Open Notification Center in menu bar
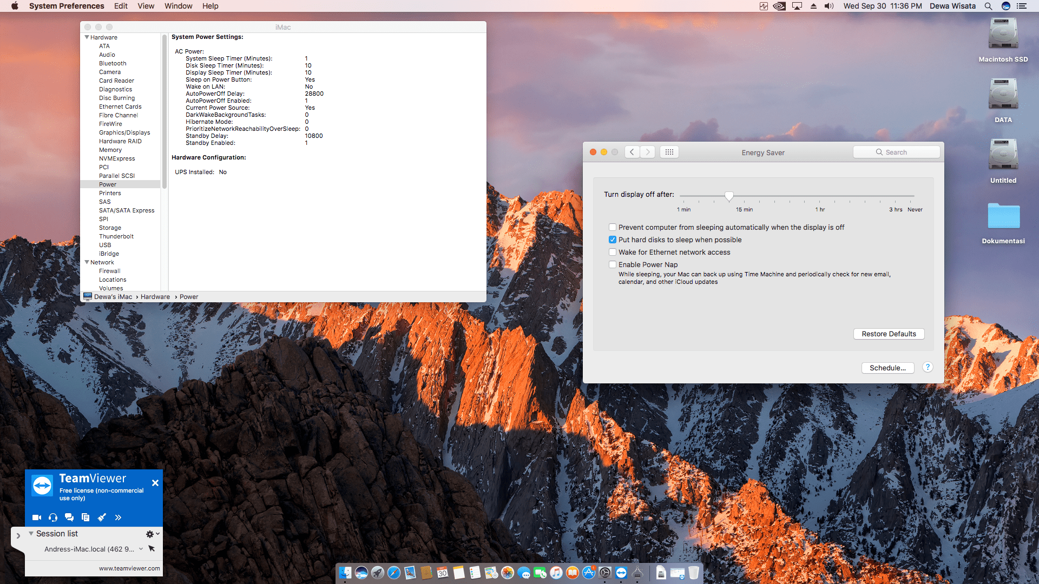 1022,6
